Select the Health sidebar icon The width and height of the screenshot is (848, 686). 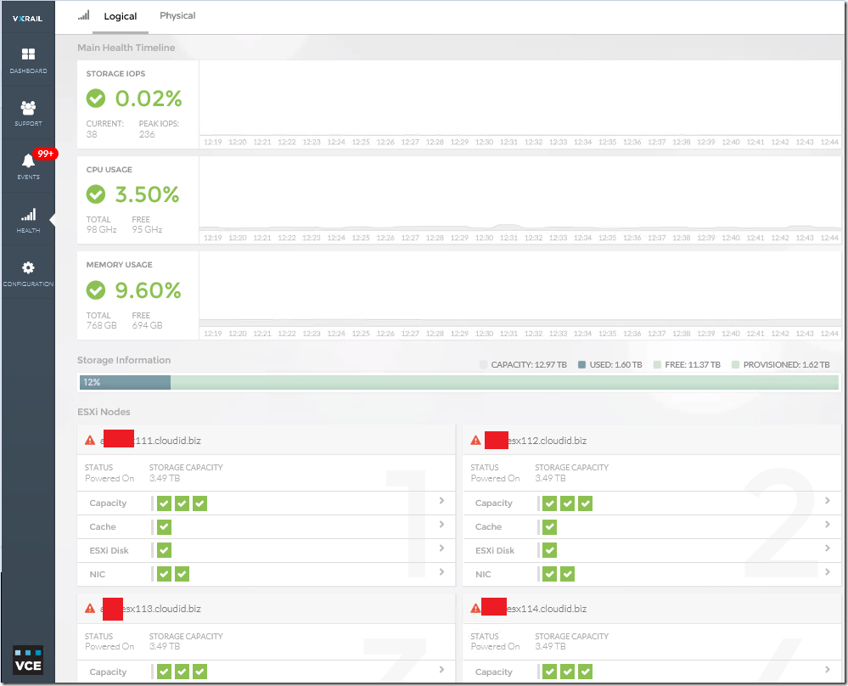[28, 220]
